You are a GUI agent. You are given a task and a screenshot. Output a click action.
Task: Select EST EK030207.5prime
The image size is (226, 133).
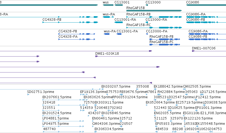tap(116, 87)
